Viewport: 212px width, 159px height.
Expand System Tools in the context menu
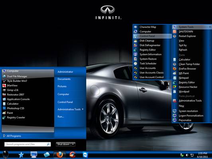192,27
